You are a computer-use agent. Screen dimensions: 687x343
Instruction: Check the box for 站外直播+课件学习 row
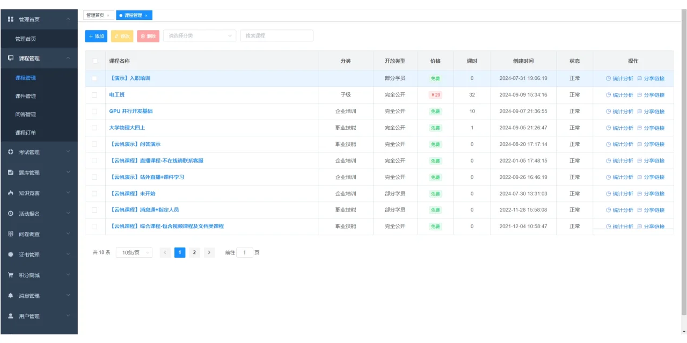coord(94,177)
